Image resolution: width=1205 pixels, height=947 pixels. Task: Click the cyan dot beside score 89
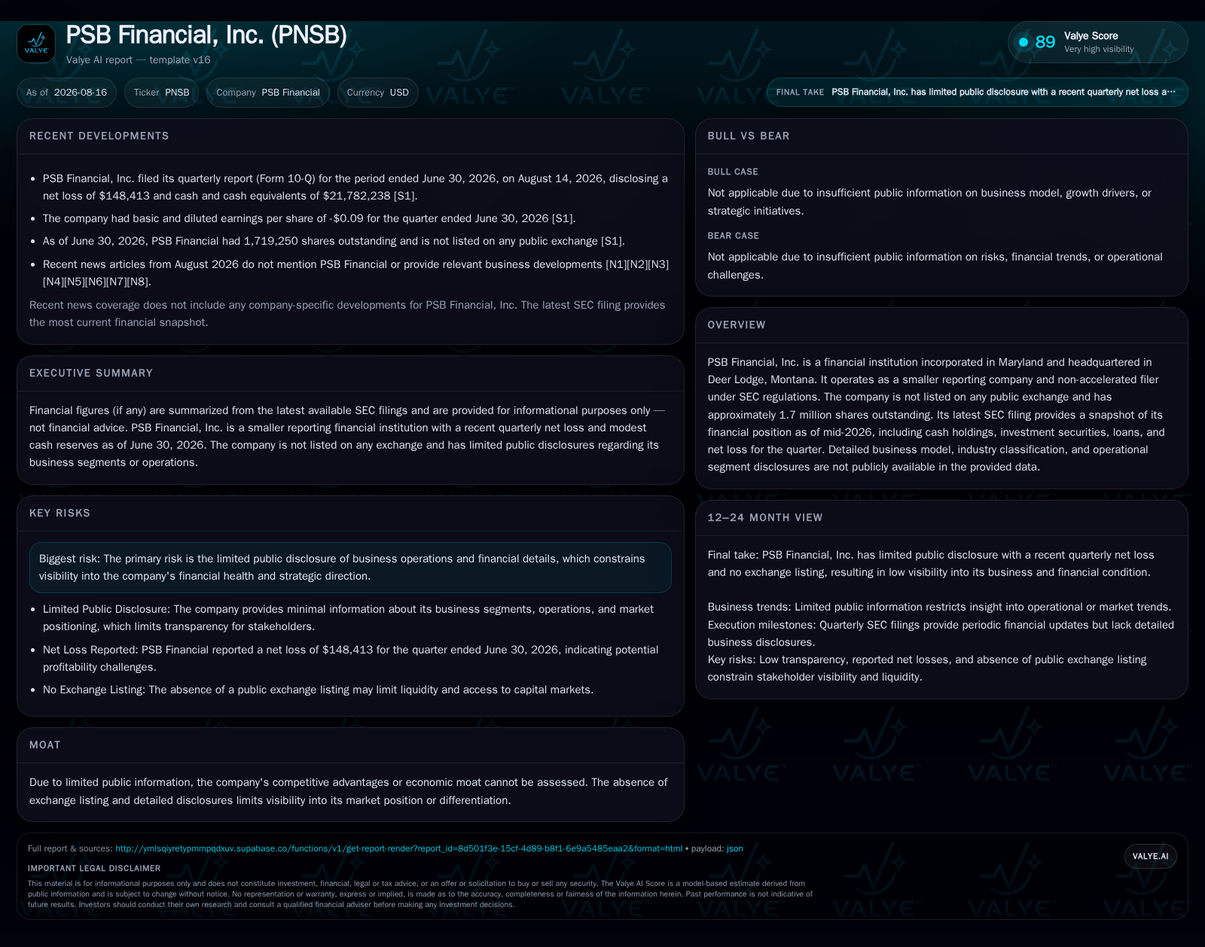point(1023,42)
